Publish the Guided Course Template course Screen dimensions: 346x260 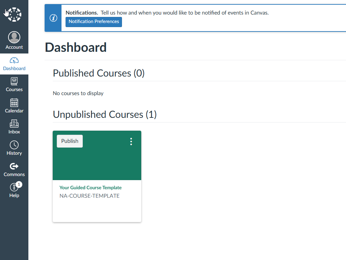point(70,141)
